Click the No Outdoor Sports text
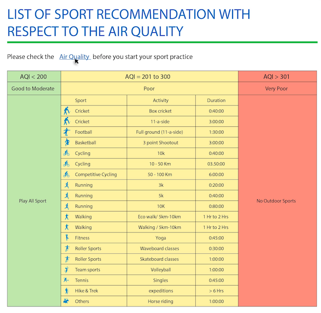 pos(276,201)
